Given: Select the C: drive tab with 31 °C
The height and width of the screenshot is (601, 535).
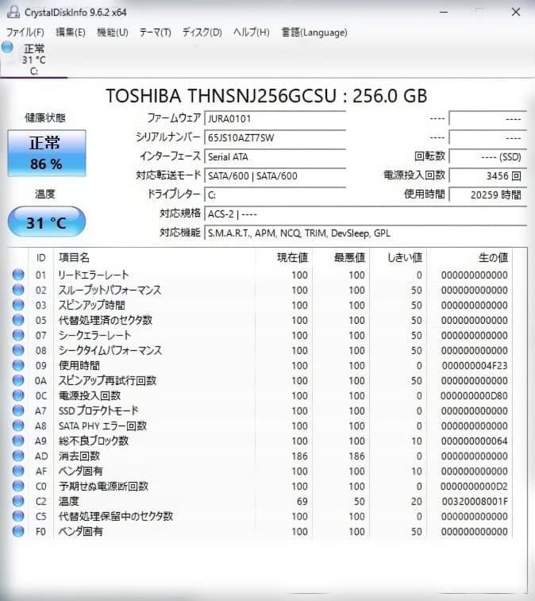Looking at the screenshot, I should click(33, 60).
